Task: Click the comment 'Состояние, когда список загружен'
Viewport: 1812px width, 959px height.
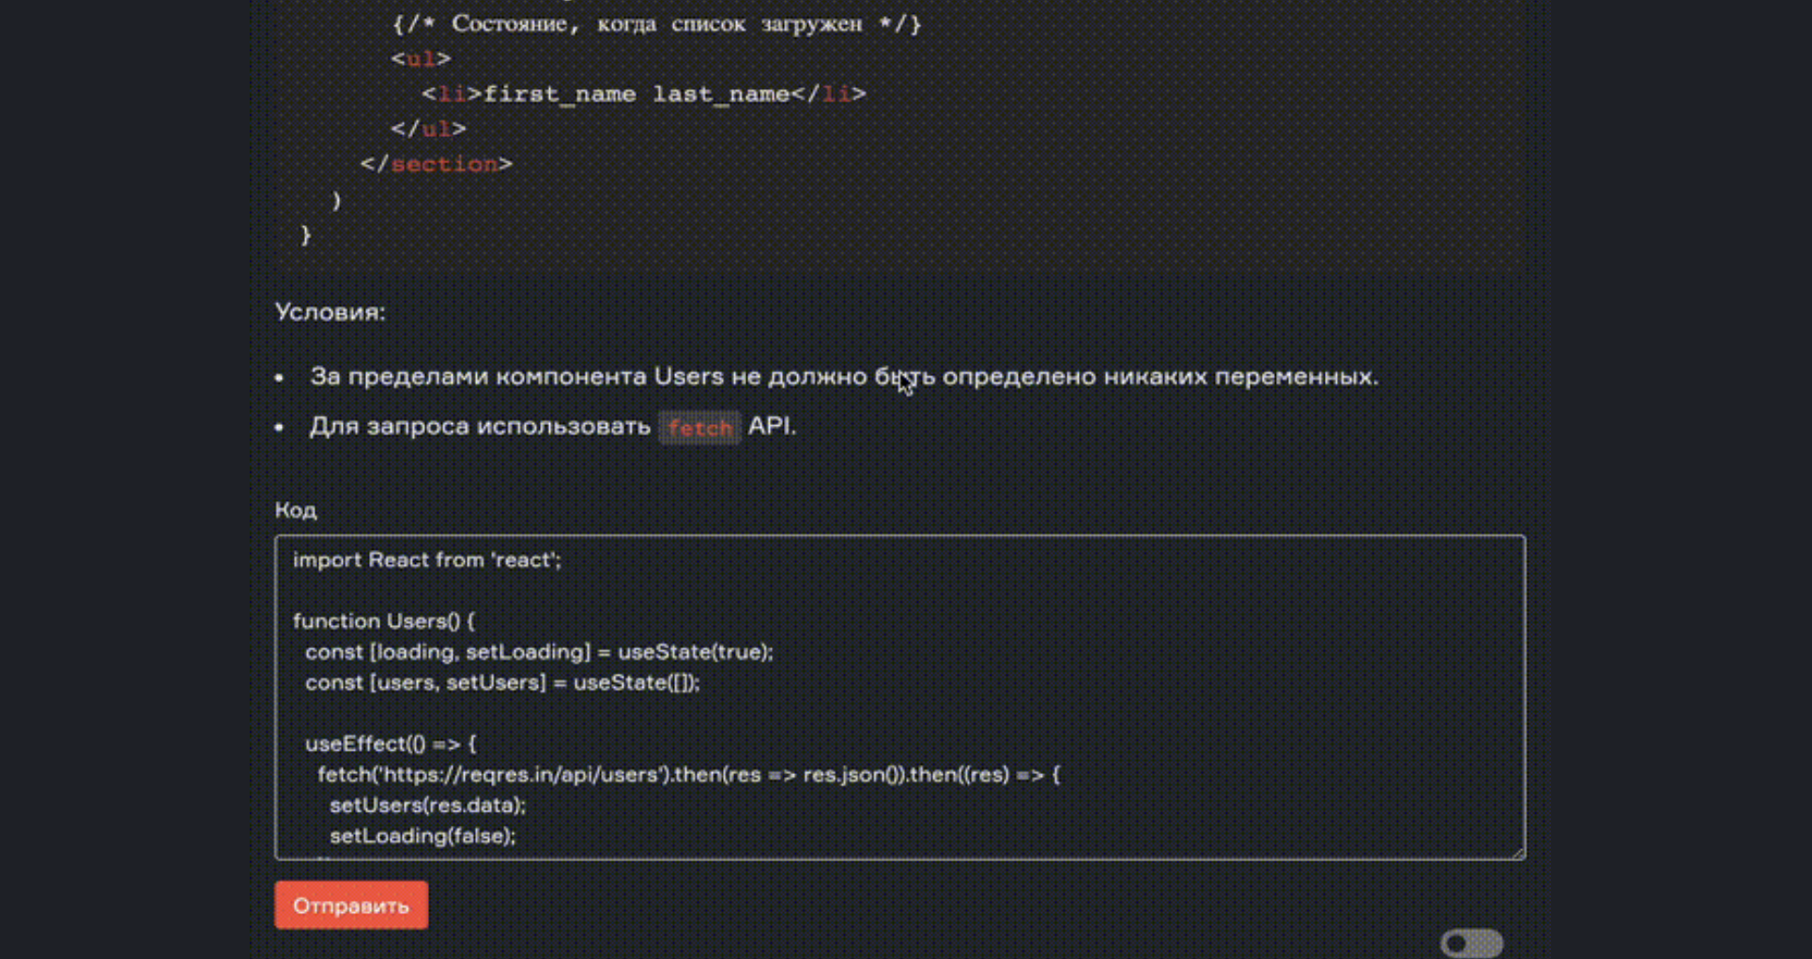Action: pos(656,24)
